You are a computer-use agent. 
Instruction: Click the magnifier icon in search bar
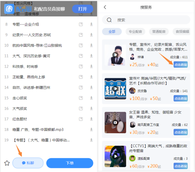tap(110, 20)
